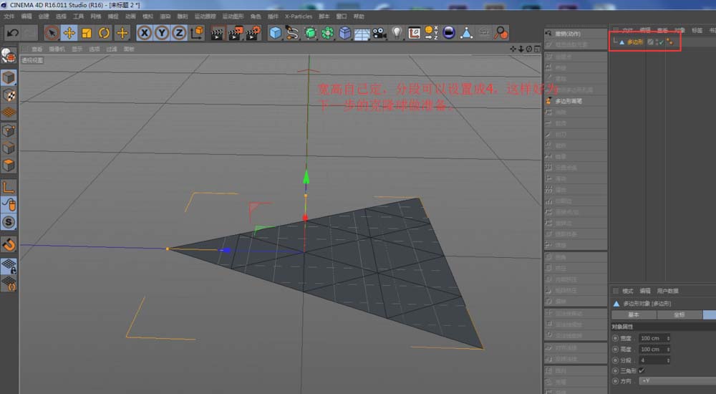
Task: Activate the Scale tool
Action: 87,33
